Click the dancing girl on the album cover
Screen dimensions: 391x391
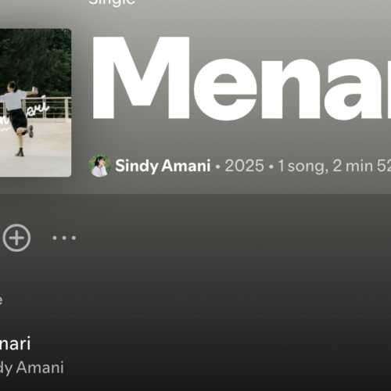point(18,119)
